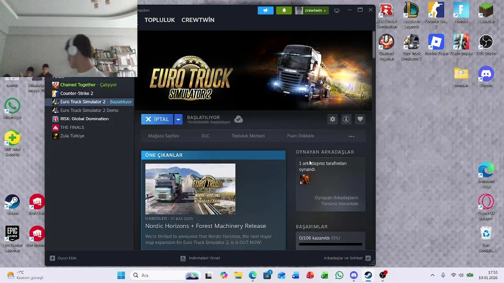Open the Windows Start menu
504x283 pixels.
coord(121,276)
